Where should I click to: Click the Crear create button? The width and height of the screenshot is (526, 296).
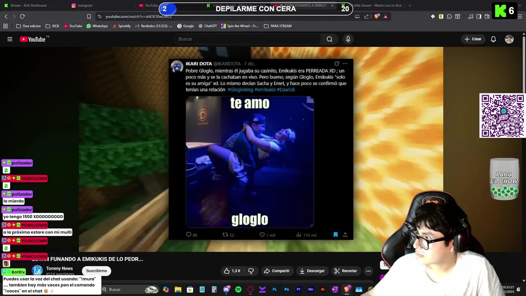[473, 39]
